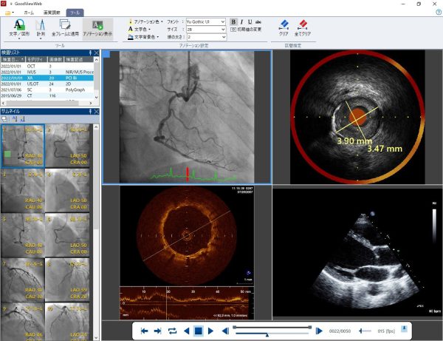Open the 画質調整 tab
Image resolution: width=443 pixels, height=341 pixels.
(x=52, y=13)
